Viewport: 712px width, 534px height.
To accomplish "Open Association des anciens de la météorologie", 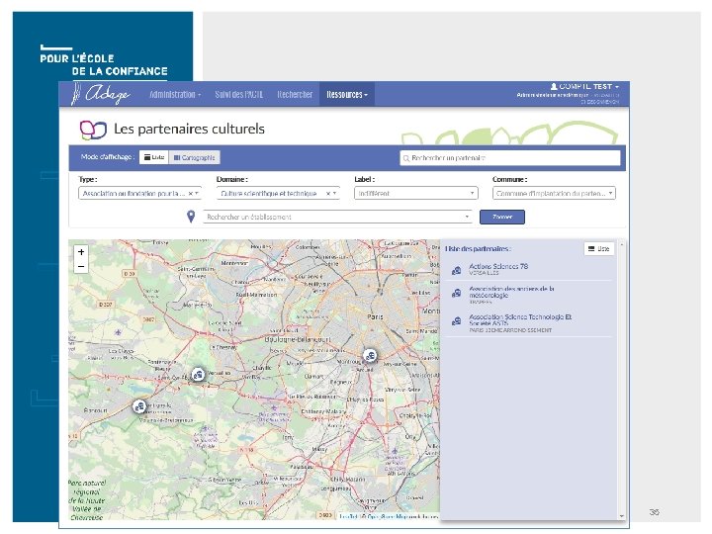I will tap(511, 292).
